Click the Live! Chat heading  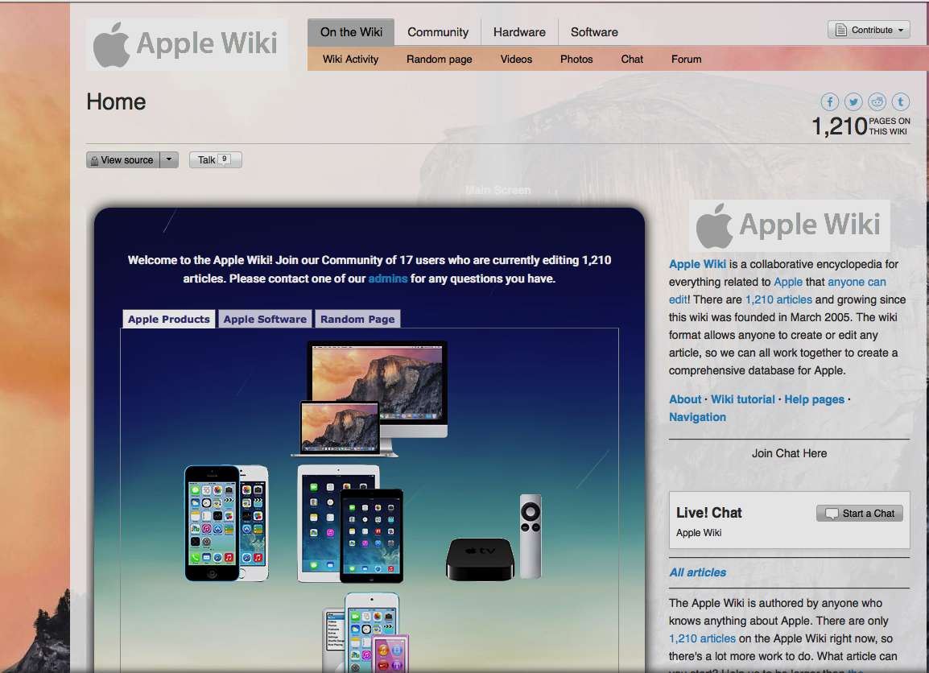[708, 513]
